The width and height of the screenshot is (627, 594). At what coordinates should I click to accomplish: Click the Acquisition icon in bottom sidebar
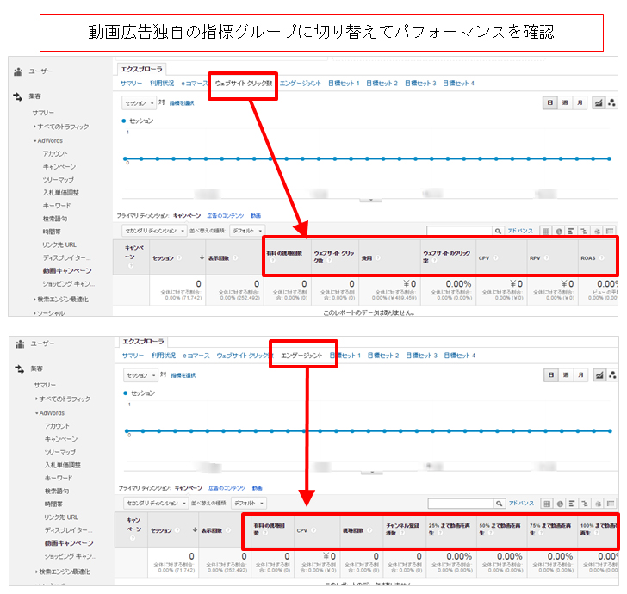click(x=17, y=368)
